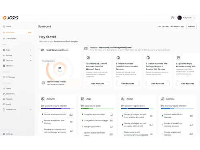
Task: Expand the Access sidebar section
Action: (31, 55)
